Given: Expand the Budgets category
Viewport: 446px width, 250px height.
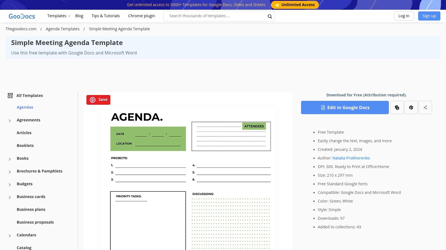Looking at the screenshot, I should [10, 184].
